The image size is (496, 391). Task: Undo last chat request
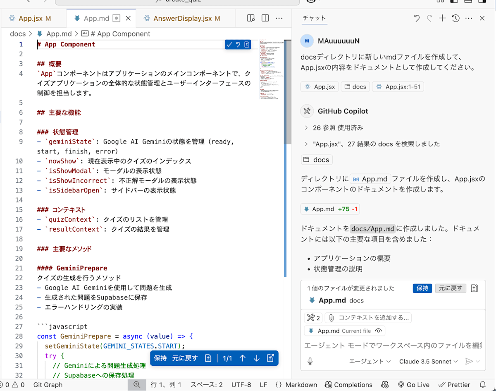click(x=417, y=18)
